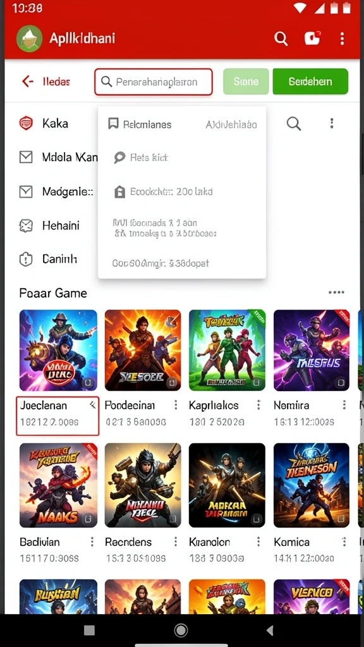
Task: Tap Android recent apps square button
Action: (x=89, y=630)
